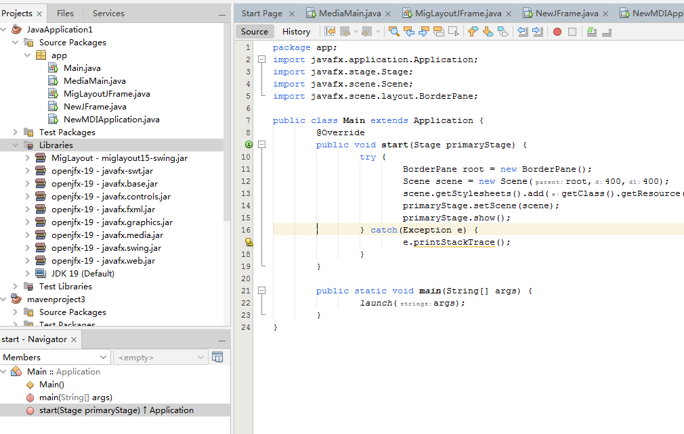The image size is (684, 434).
Task: Click the Back navigation dropdown arrow
Action: point(356,31)
